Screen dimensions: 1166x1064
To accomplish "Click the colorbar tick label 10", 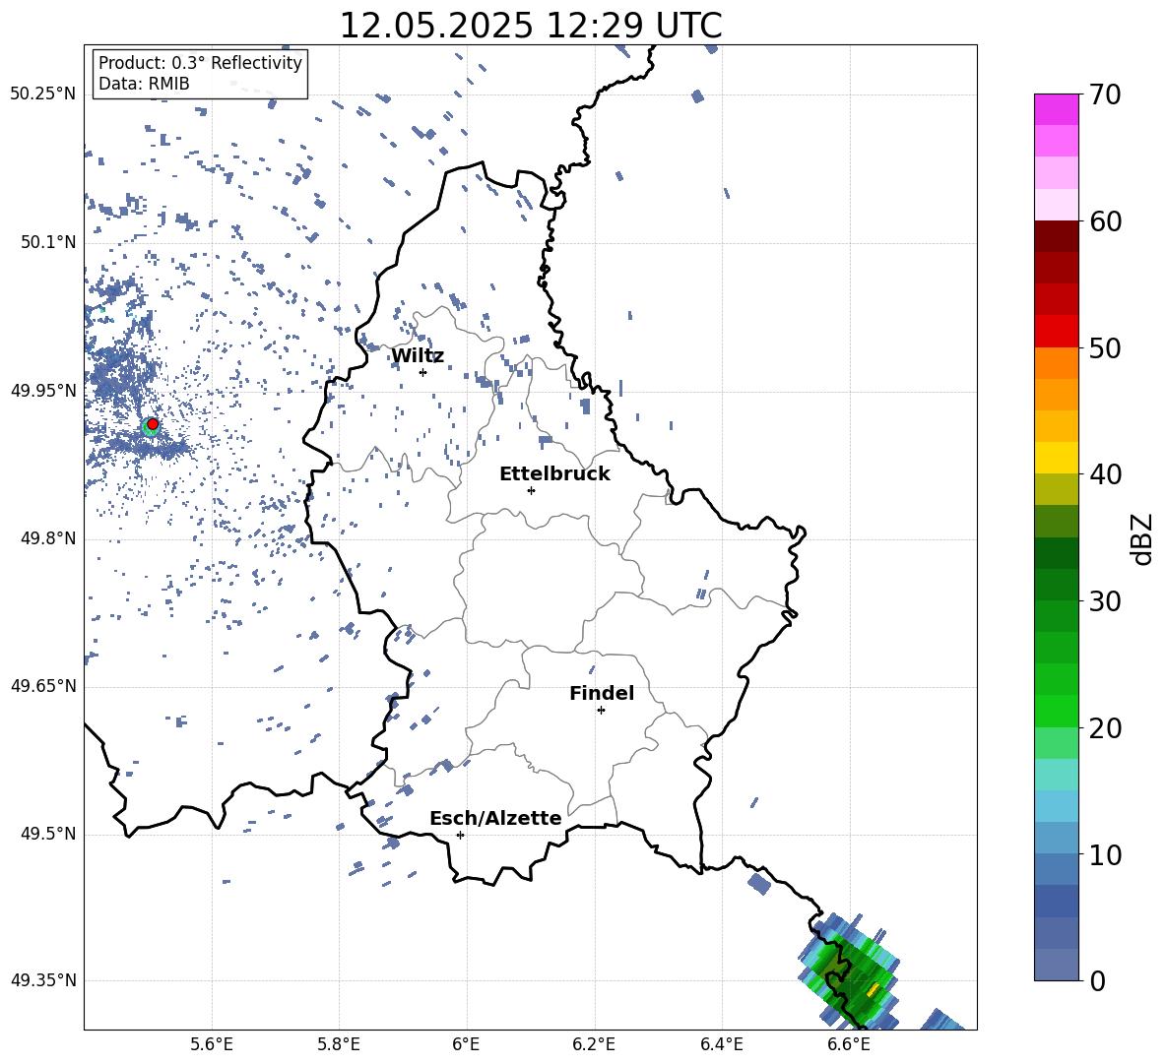I will (x=1106, y=854).
